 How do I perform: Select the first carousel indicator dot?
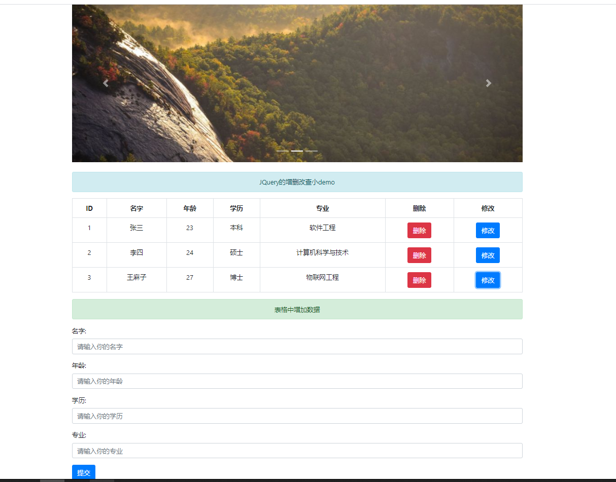(283, 151)
